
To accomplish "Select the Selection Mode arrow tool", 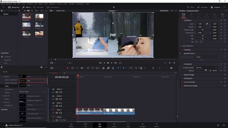I will coord(67,68).
